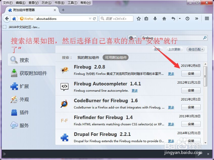This screenshot has height=160, width=214.
Task: Bookmark this page with the star icon
Action: 138,19
